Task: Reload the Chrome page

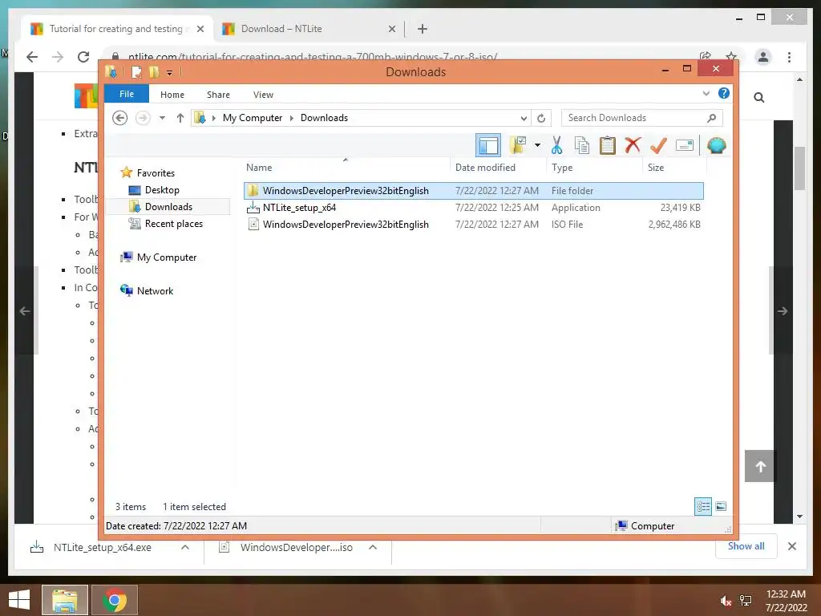Action: pyautogui.click(x=83, y=57)
